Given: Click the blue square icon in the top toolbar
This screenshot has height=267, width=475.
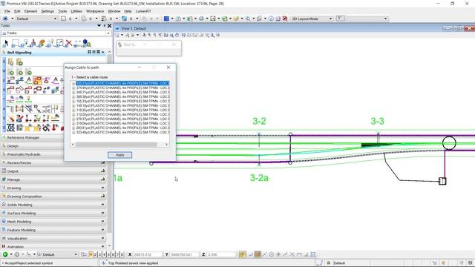Looking at the screenshot, I should pyautogui.click(x=166, y=19).
